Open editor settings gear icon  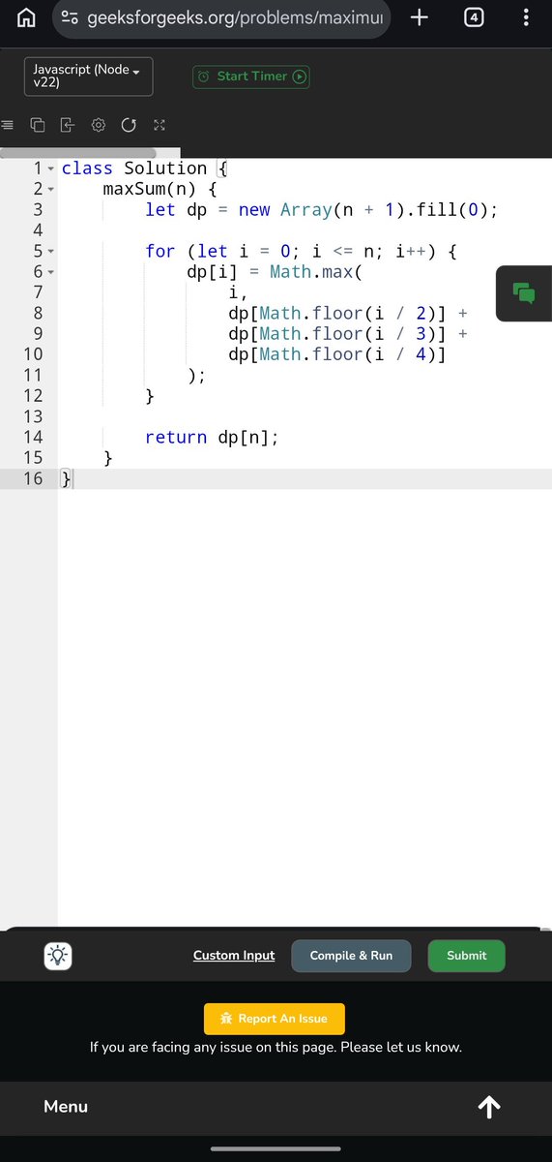(98, 125)
